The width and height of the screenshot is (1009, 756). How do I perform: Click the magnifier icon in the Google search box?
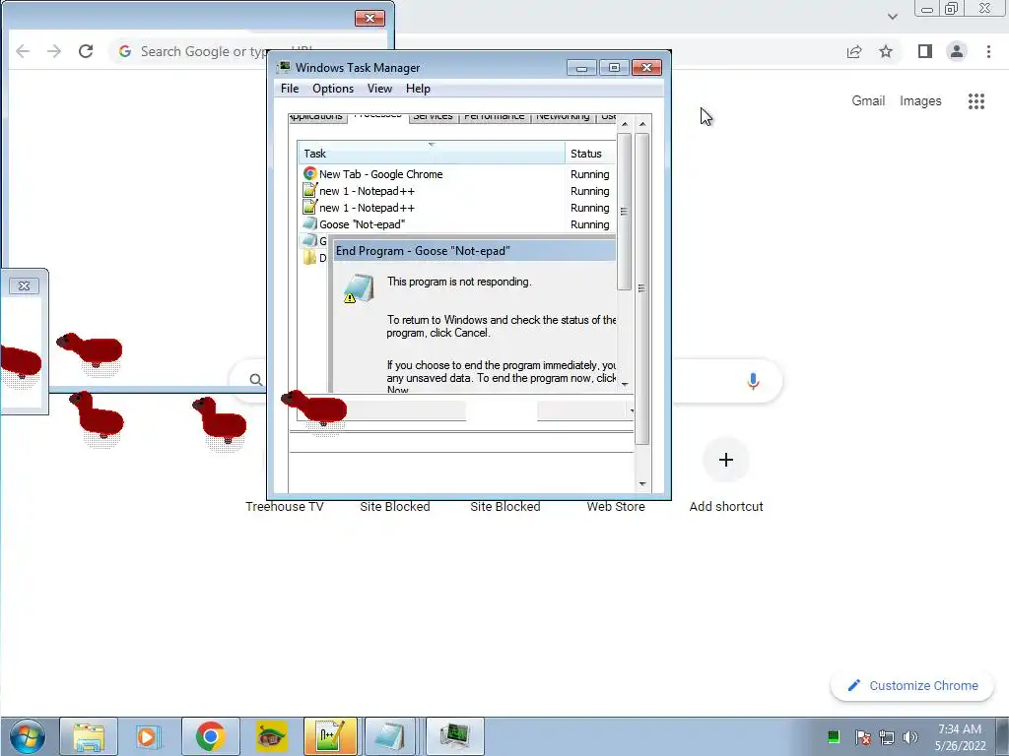tap(255, 380)
